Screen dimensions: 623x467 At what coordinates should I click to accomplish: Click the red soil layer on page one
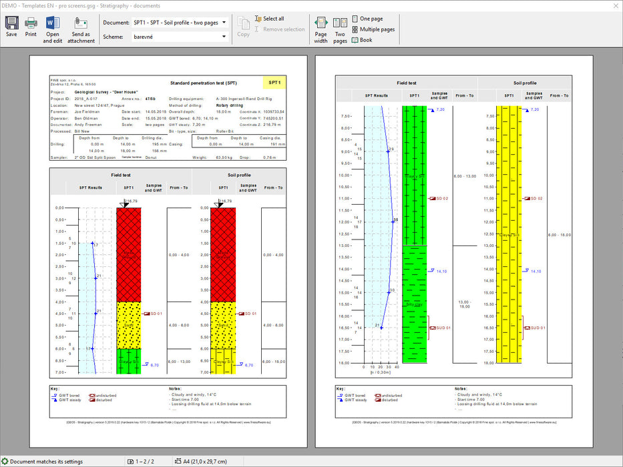[x=129, y=254]
